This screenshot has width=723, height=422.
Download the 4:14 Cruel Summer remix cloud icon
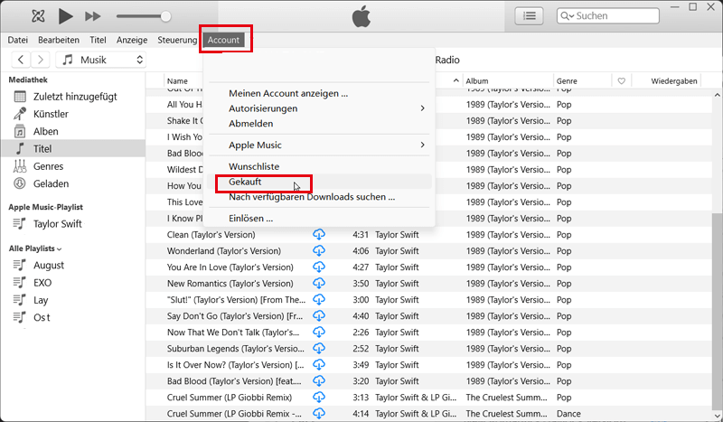[319, 414]
